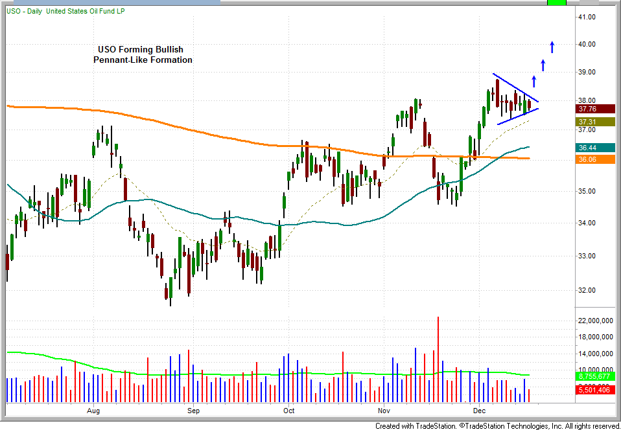Viewport: 621px width, 430px height.
Task: Click the Oct date axis label
Action: click(288, 411)
